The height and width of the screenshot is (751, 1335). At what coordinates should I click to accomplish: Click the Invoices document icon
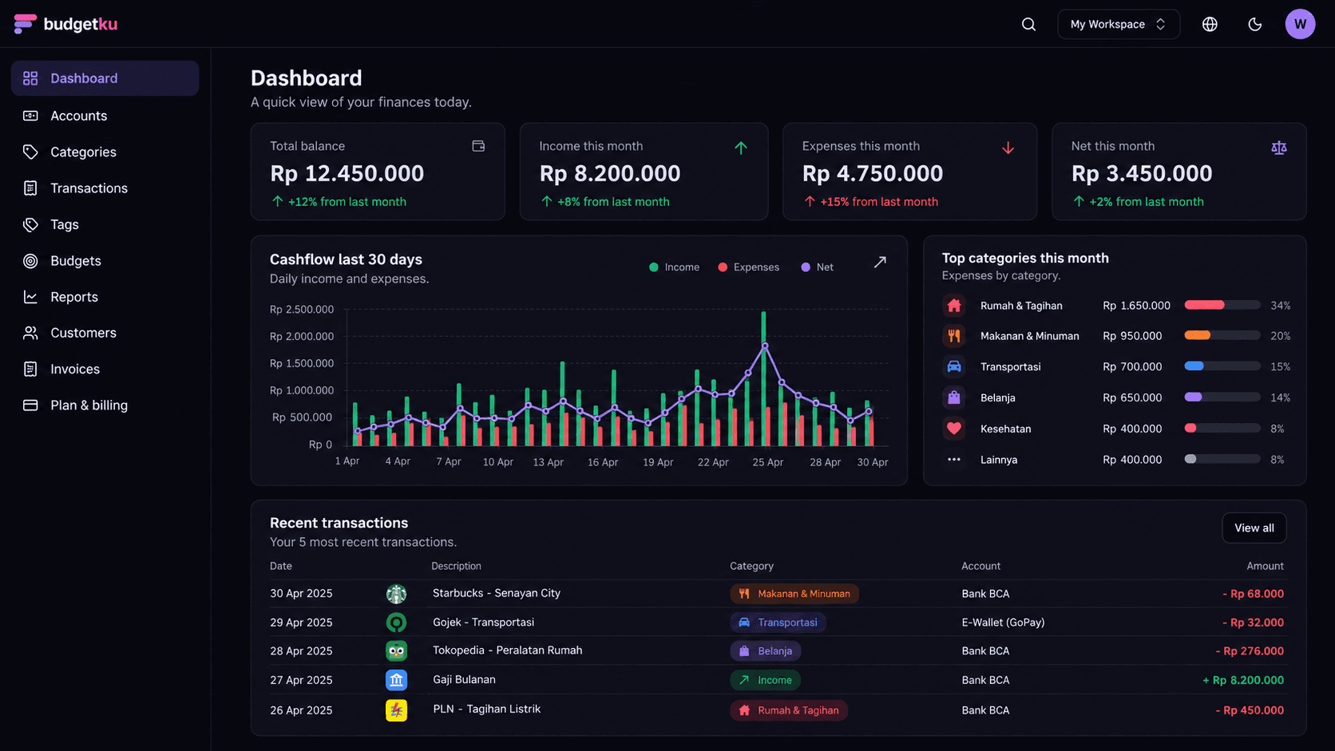coord(30,369)
